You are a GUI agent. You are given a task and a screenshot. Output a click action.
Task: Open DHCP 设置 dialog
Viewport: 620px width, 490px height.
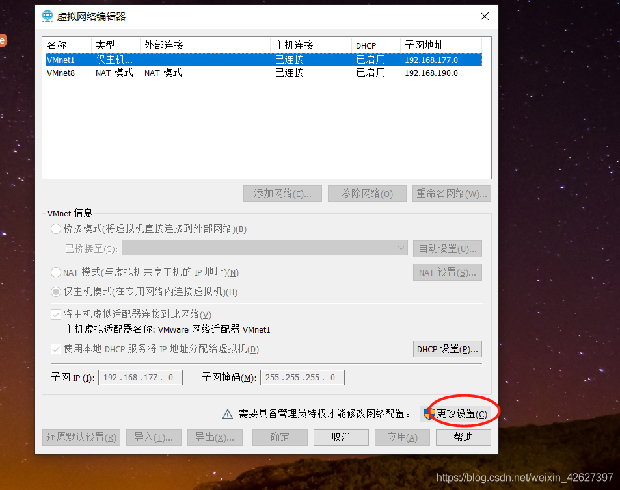point(448,349)
